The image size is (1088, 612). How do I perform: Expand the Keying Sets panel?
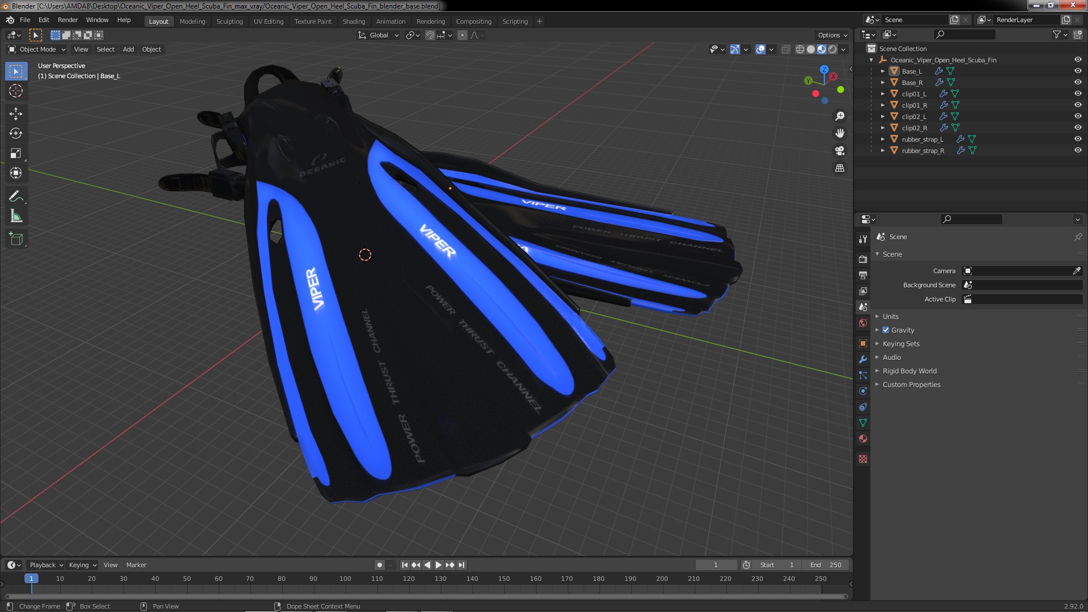coord(901,343)
